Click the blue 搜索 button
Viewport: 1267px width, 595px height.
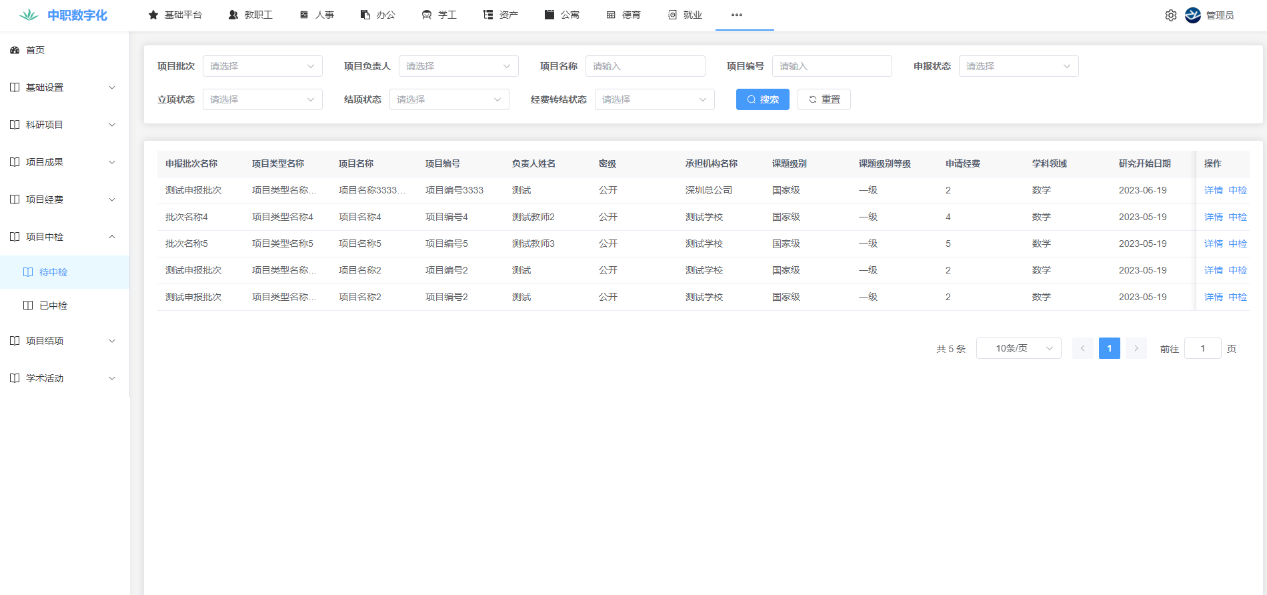pos(762,99)
